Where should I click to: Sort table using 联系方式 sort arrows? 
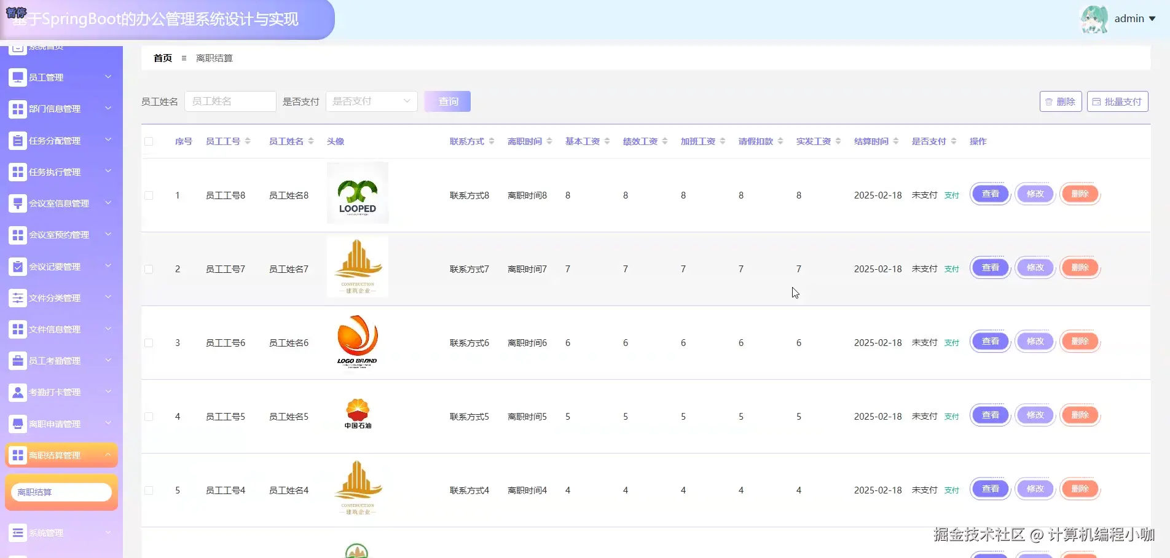tap(492, 141)
